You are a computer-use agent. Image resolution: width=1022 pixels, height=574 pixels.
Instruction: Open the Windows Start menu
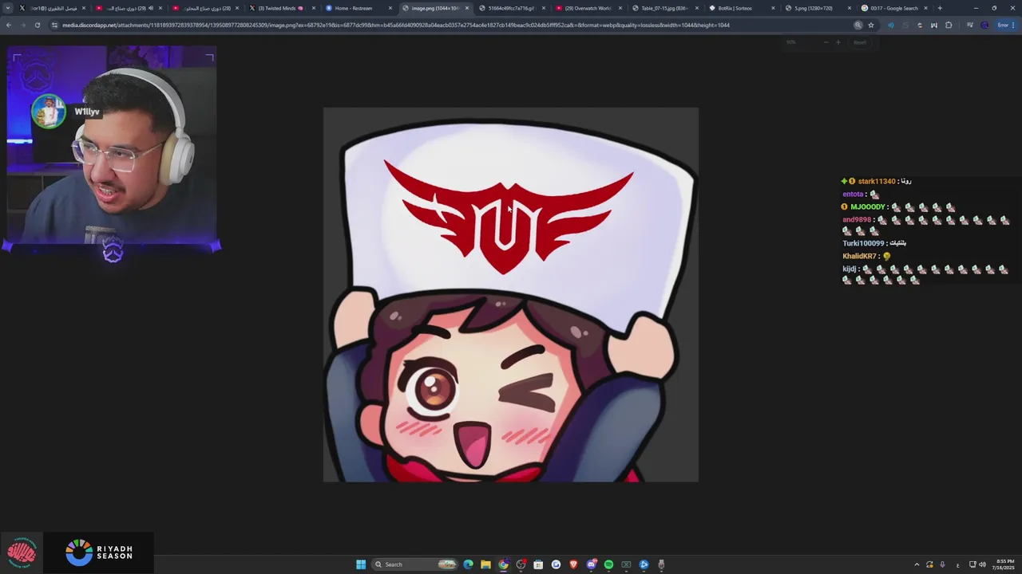(361, 564)
